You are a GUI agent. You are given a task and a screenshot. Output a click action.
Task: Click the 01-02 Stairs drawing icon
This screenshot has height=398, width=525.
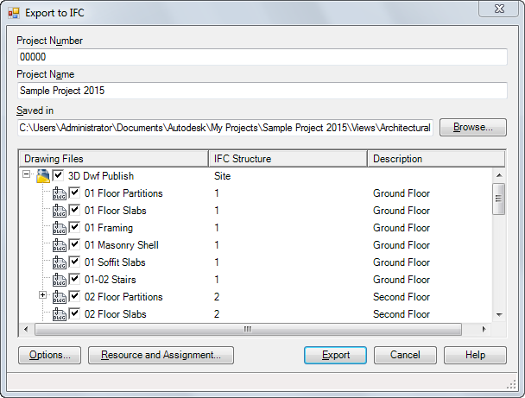pyautogui.click(x=60, y=280)
